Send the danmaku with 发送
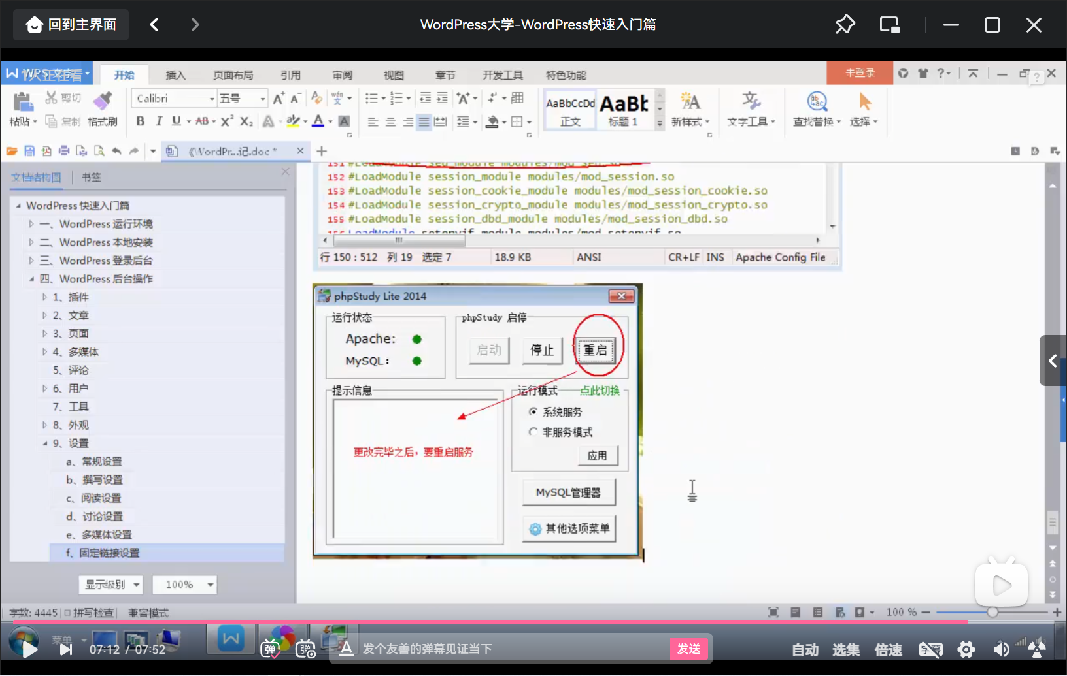This screenshot has width=1067, height=676. pos(688,649)
